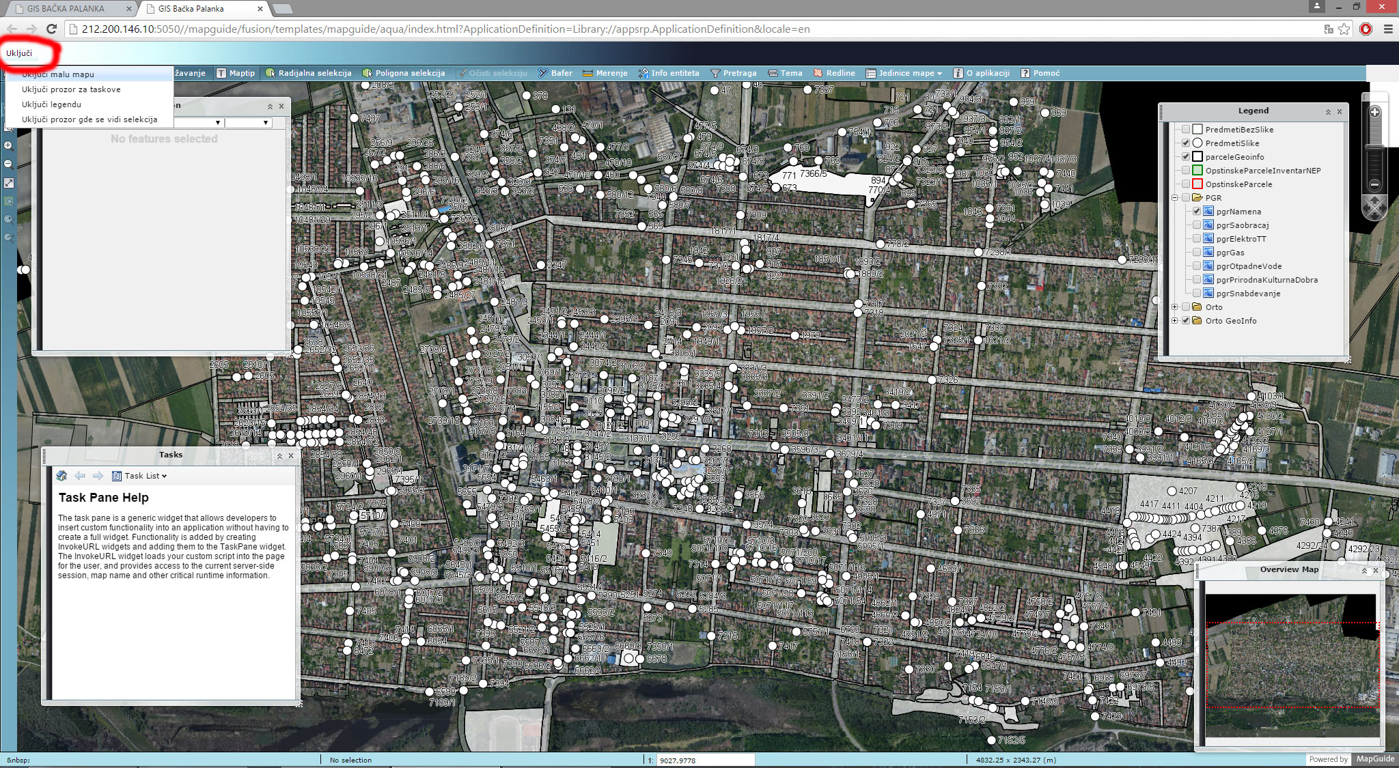This screenshot has height=768, width=1399.
Task: Uncheck the PredmetiSlike layer
Action: 1187,143
